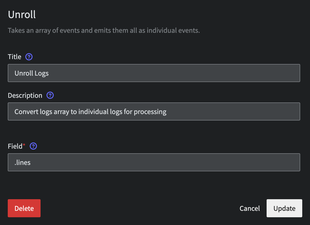Save changes with the Update button
This screenshot has height=225, width=310.
(284, 208)
